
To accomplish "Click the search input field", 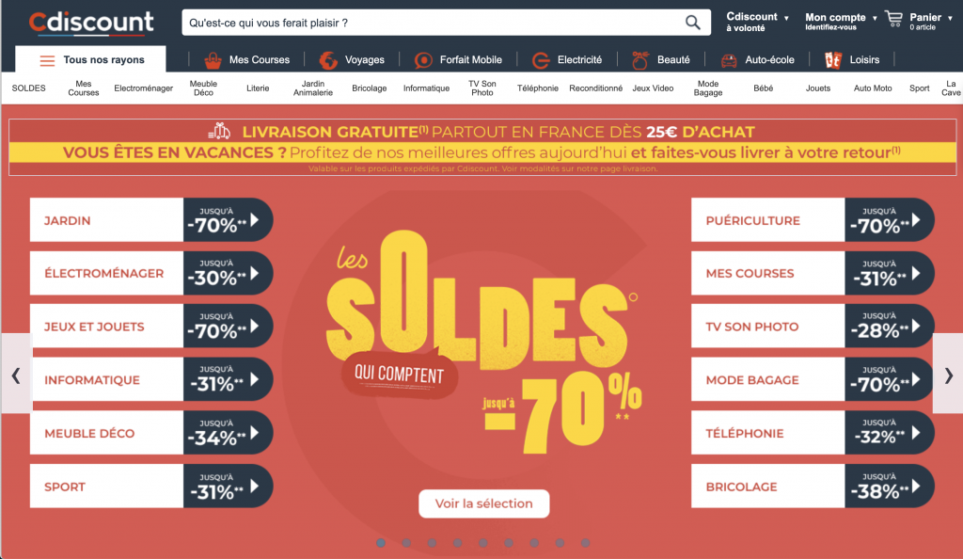I will pos(433,23).
